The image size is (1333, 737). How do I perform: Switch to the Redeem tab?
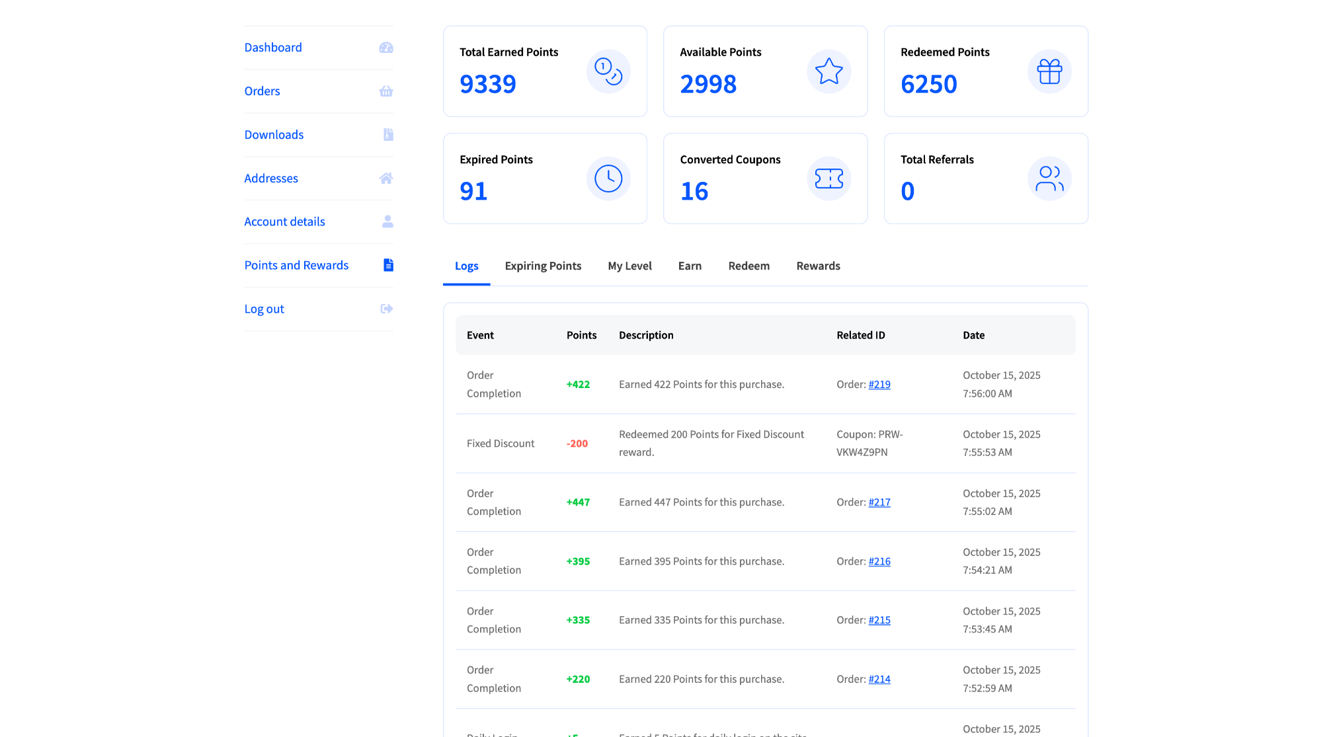coord(748,266)
